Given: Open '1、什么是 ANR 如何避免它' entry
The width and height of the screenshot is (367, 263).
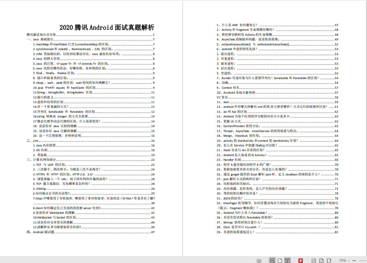Looking at the screenshot, I should [278, 25].
